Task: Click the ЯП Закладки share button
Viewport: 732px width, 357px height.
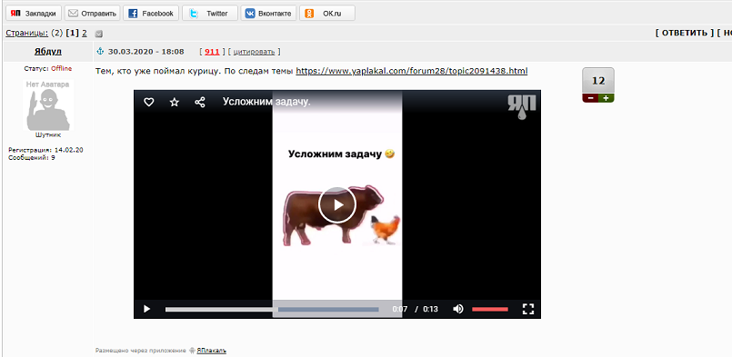Action: (x=33, y=14)
